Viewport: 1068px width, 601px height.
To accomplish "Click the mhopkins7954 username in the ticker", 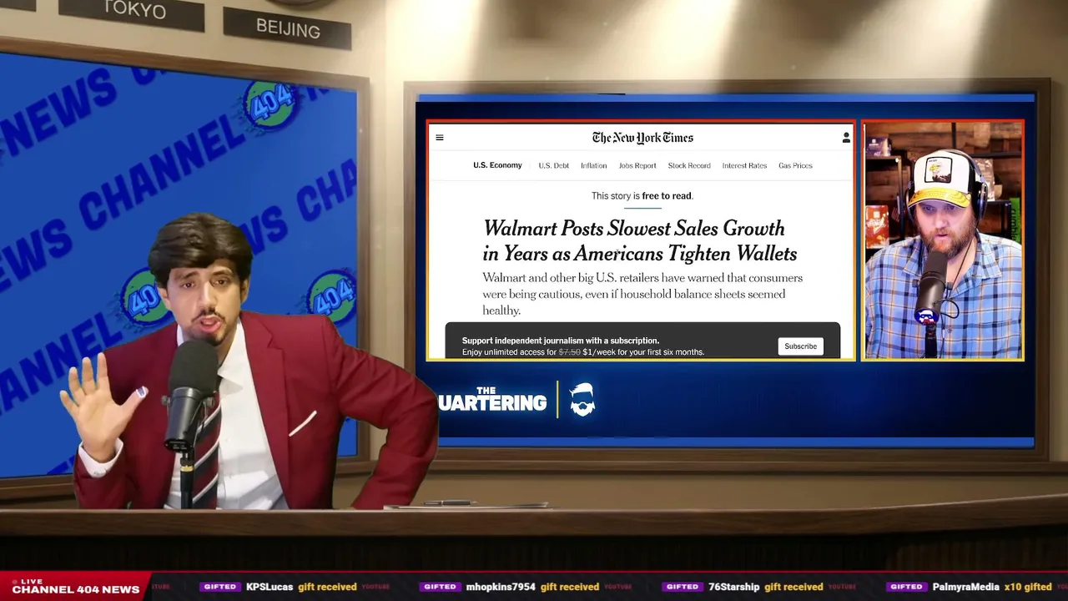I will point(501,587).
